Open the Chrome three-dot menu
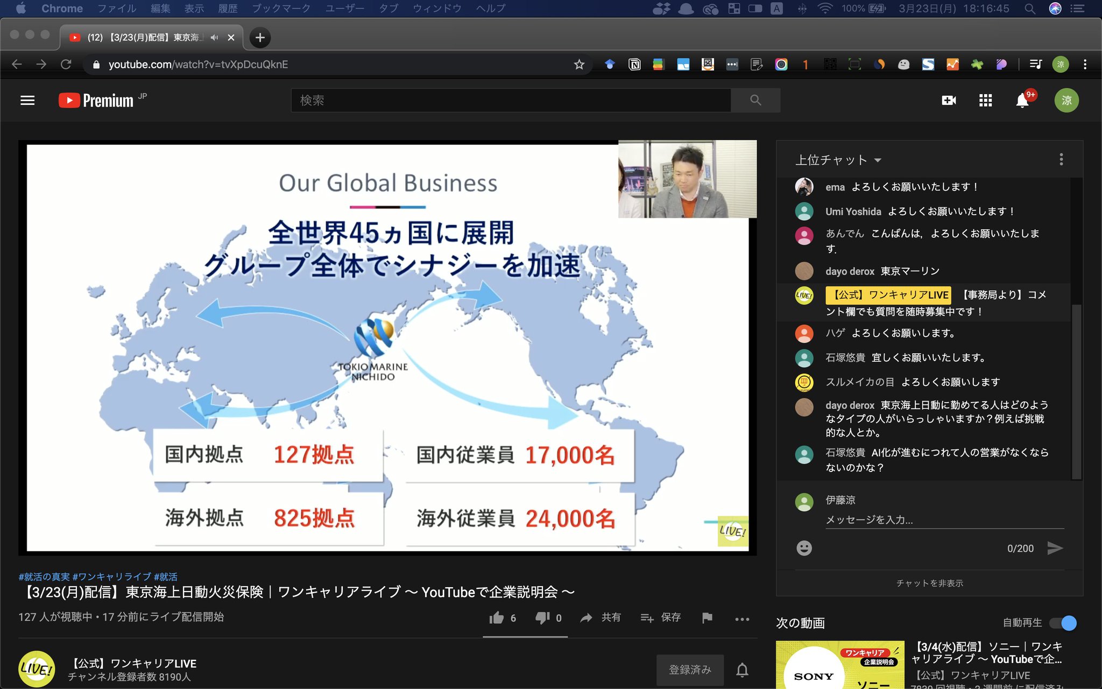 point(1085,65)
